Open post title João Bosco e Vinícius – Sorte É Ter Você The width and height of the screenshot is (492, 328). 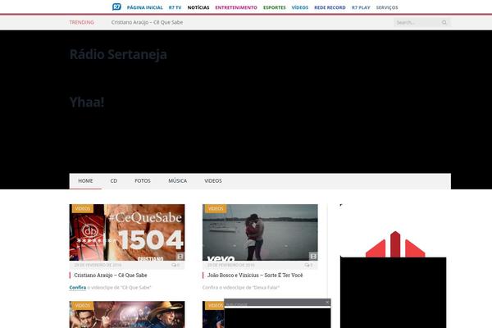255,276
